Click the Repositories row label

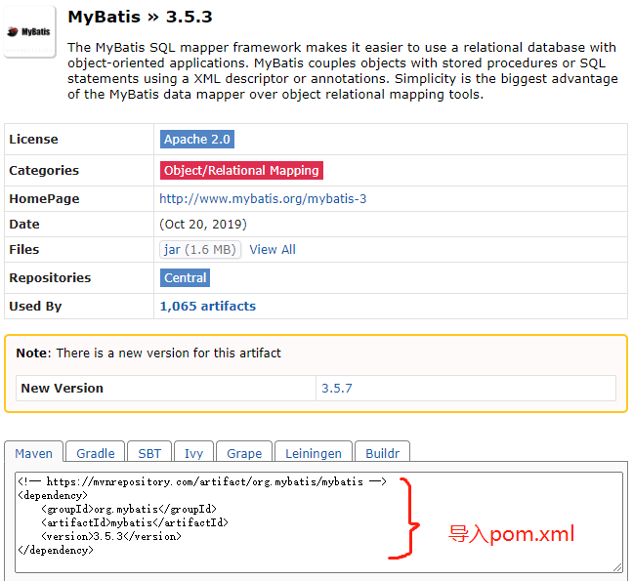50,278
